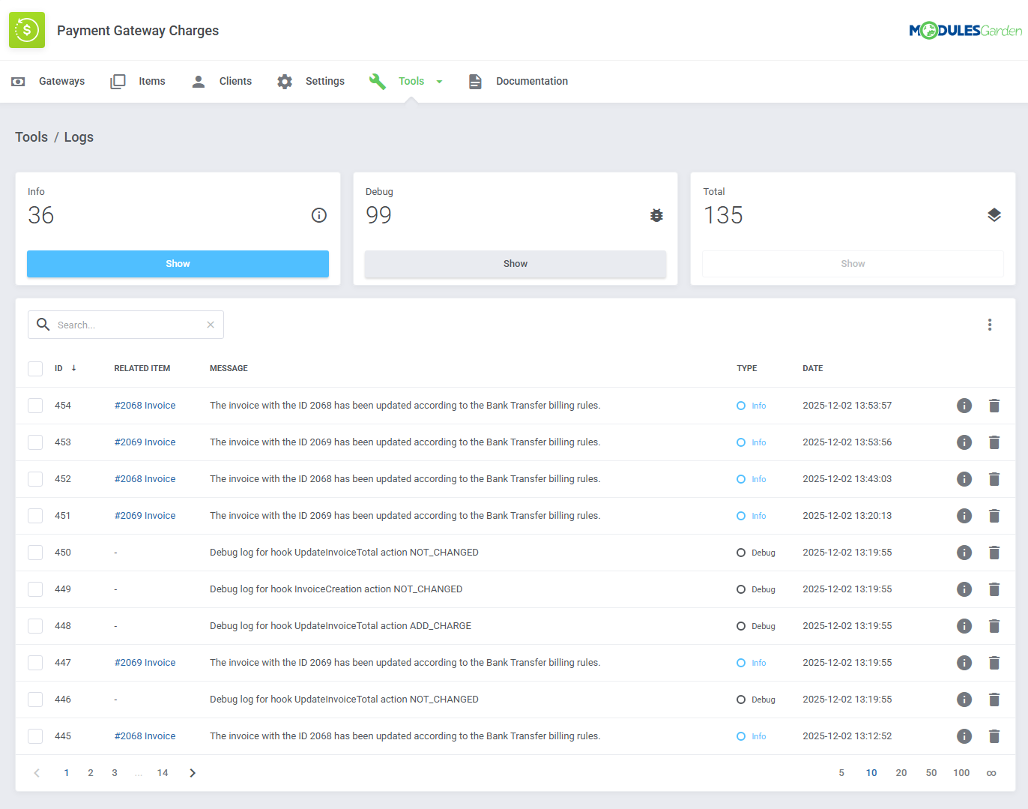The width and height of the screenshot is (1028, 809).
Task: Show Info logs using the blue Show button
Action: click(x=178, y=264)
